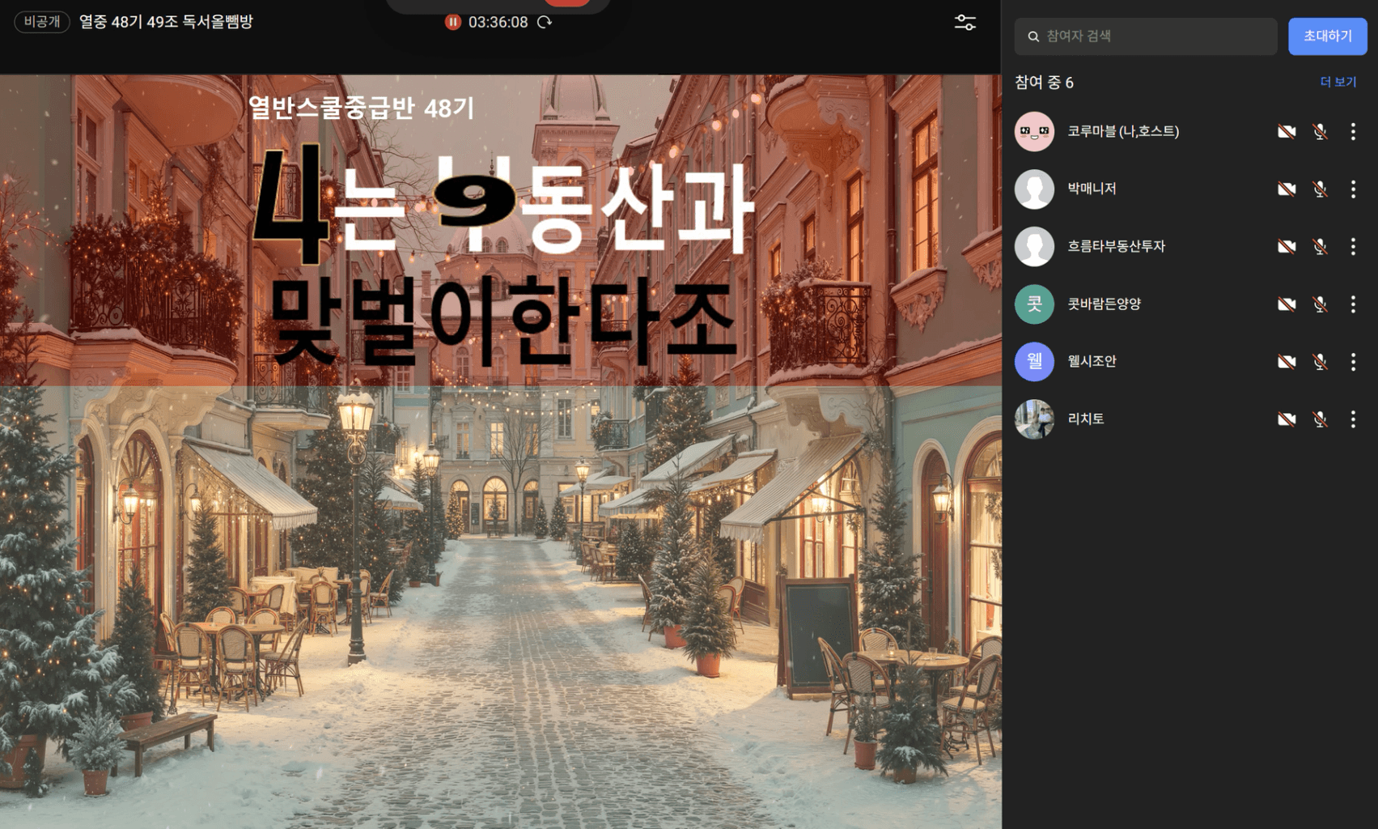Toggle camera for 코루마블 (나,호스트)
Screen dimensions: 1378x829
point(1287,131)
